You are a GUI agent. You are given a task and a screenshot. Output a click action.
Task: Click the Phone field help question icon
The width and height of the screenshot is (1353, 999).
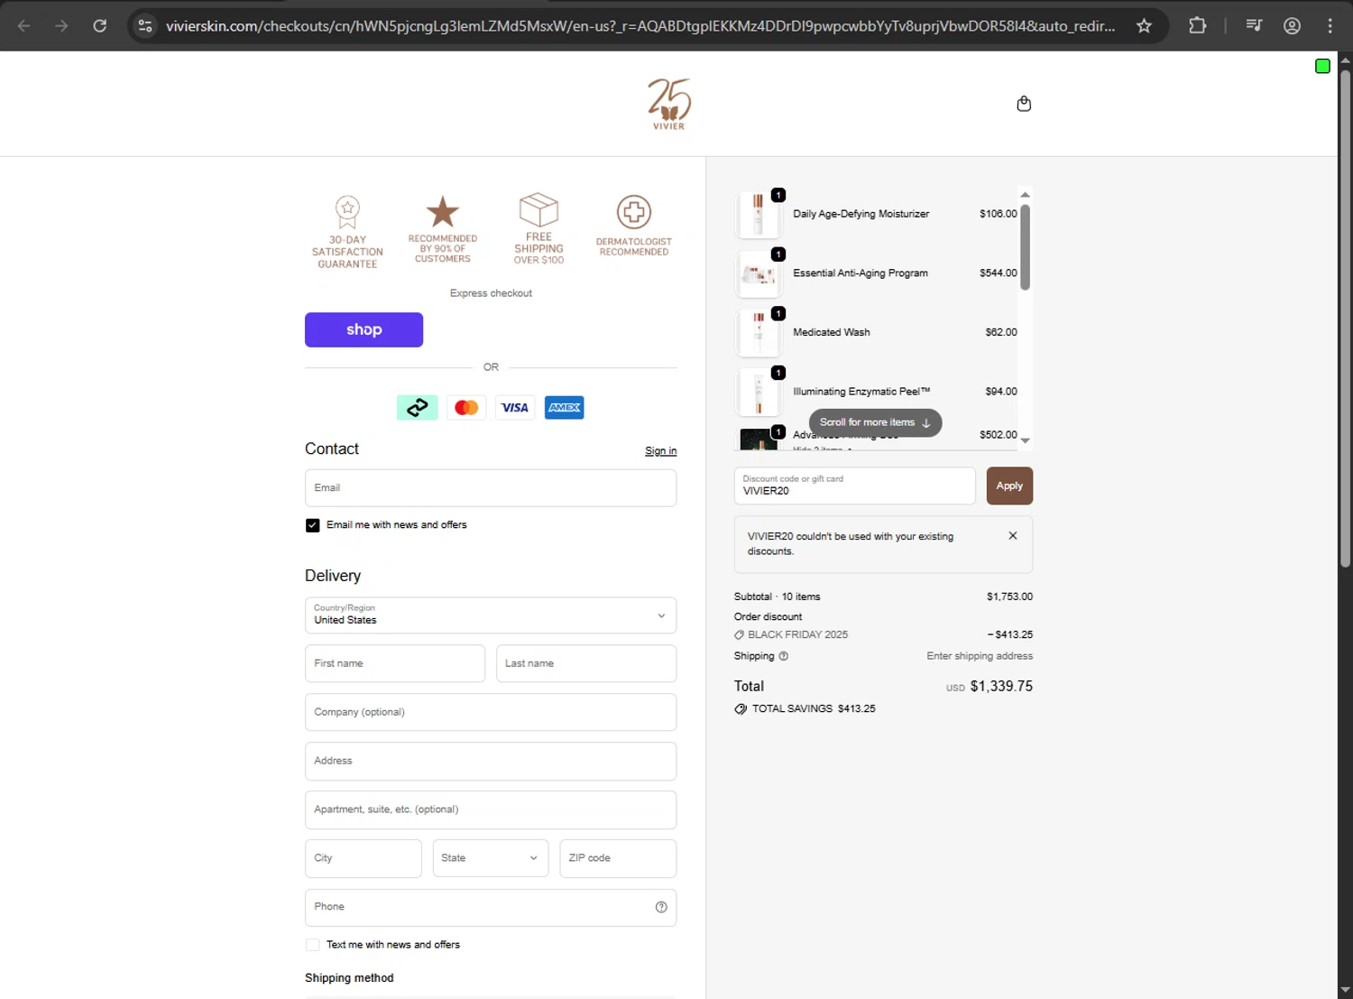pyautogui.click(x=661, y=908)
